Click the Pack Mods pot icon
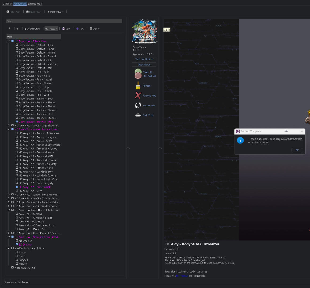Image resolution: width=310 pixels, height=288 pixels. [x=138, y=115]
